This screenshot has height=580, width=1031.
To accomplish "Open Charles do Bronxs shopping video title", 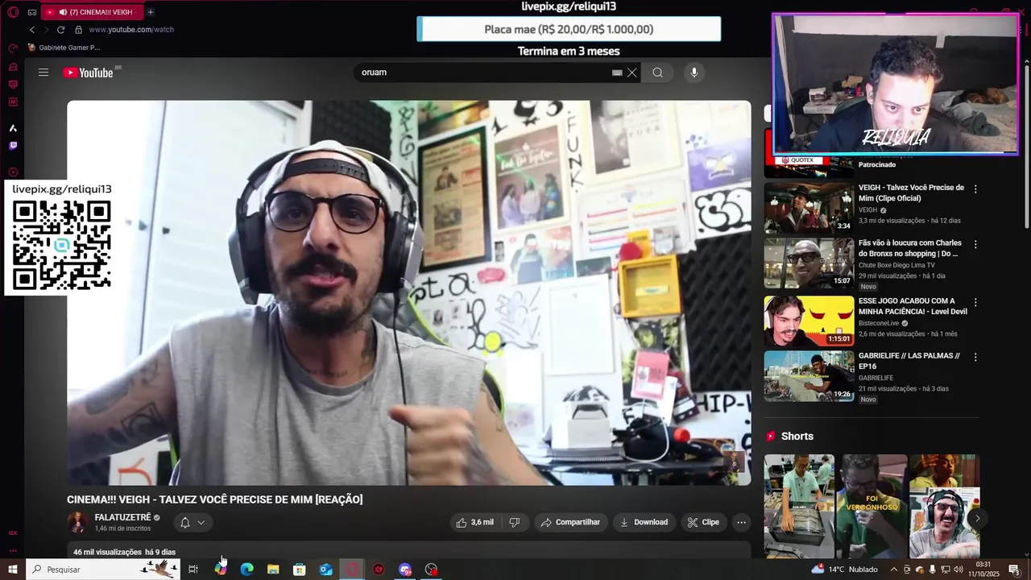I will [910, 248].
